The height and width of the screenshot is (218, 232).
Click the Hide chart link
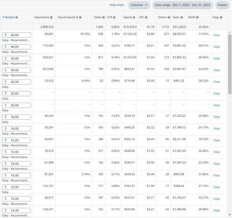(x=117, y=5)
